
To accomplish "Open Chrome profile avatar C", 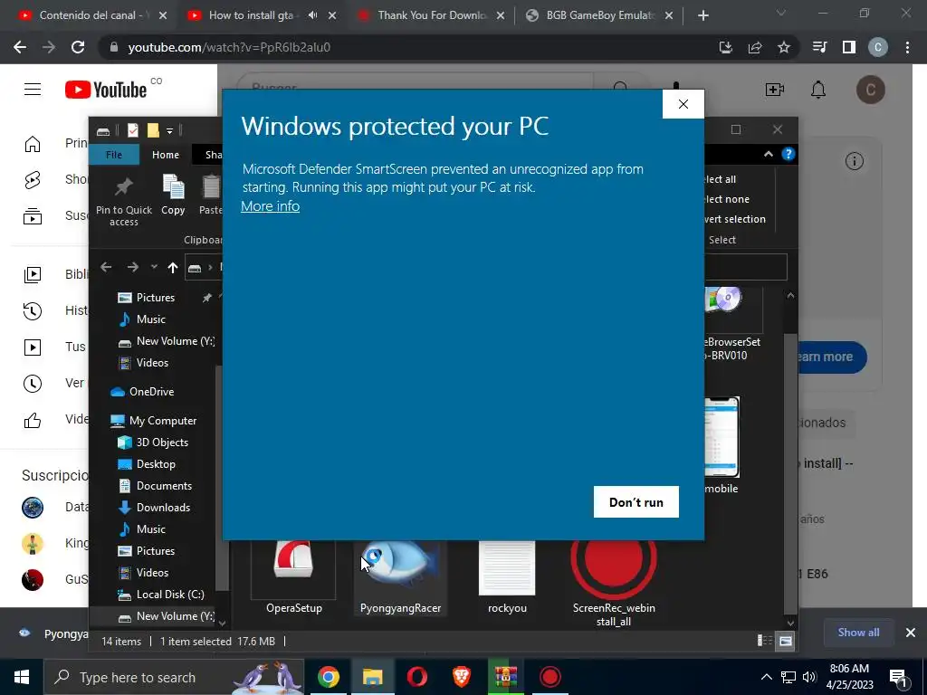I will (x=878, y=47).
